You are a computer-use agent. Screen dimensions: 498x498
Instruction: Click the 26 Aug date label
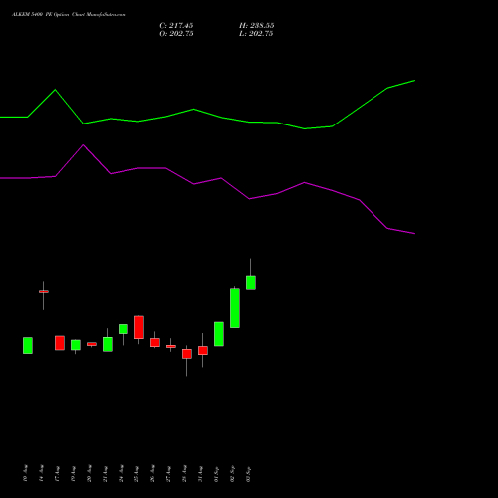[x=152, y=473]
